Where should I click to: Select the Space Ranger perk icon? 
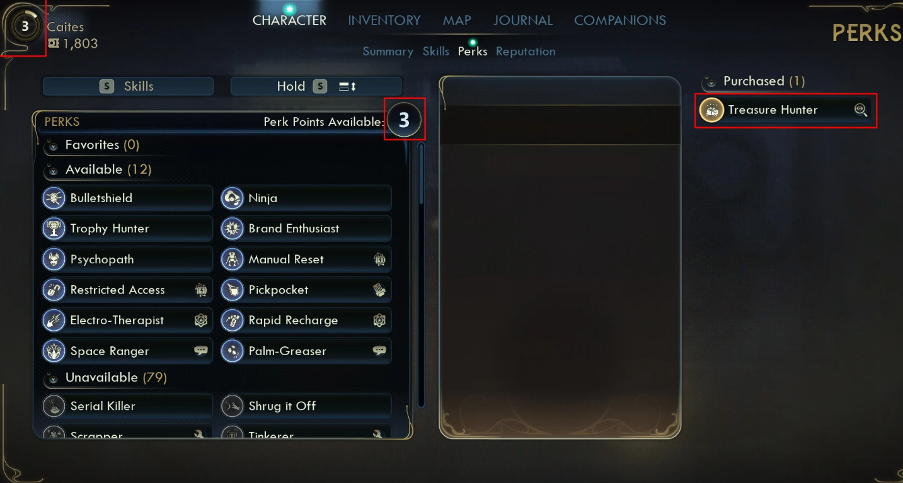click(54, 351)
